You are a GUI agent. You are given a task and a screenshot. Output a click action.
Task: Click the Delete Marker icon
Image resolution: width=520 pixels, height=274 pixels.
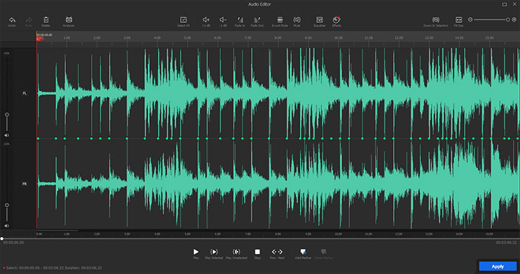[323, 252]
